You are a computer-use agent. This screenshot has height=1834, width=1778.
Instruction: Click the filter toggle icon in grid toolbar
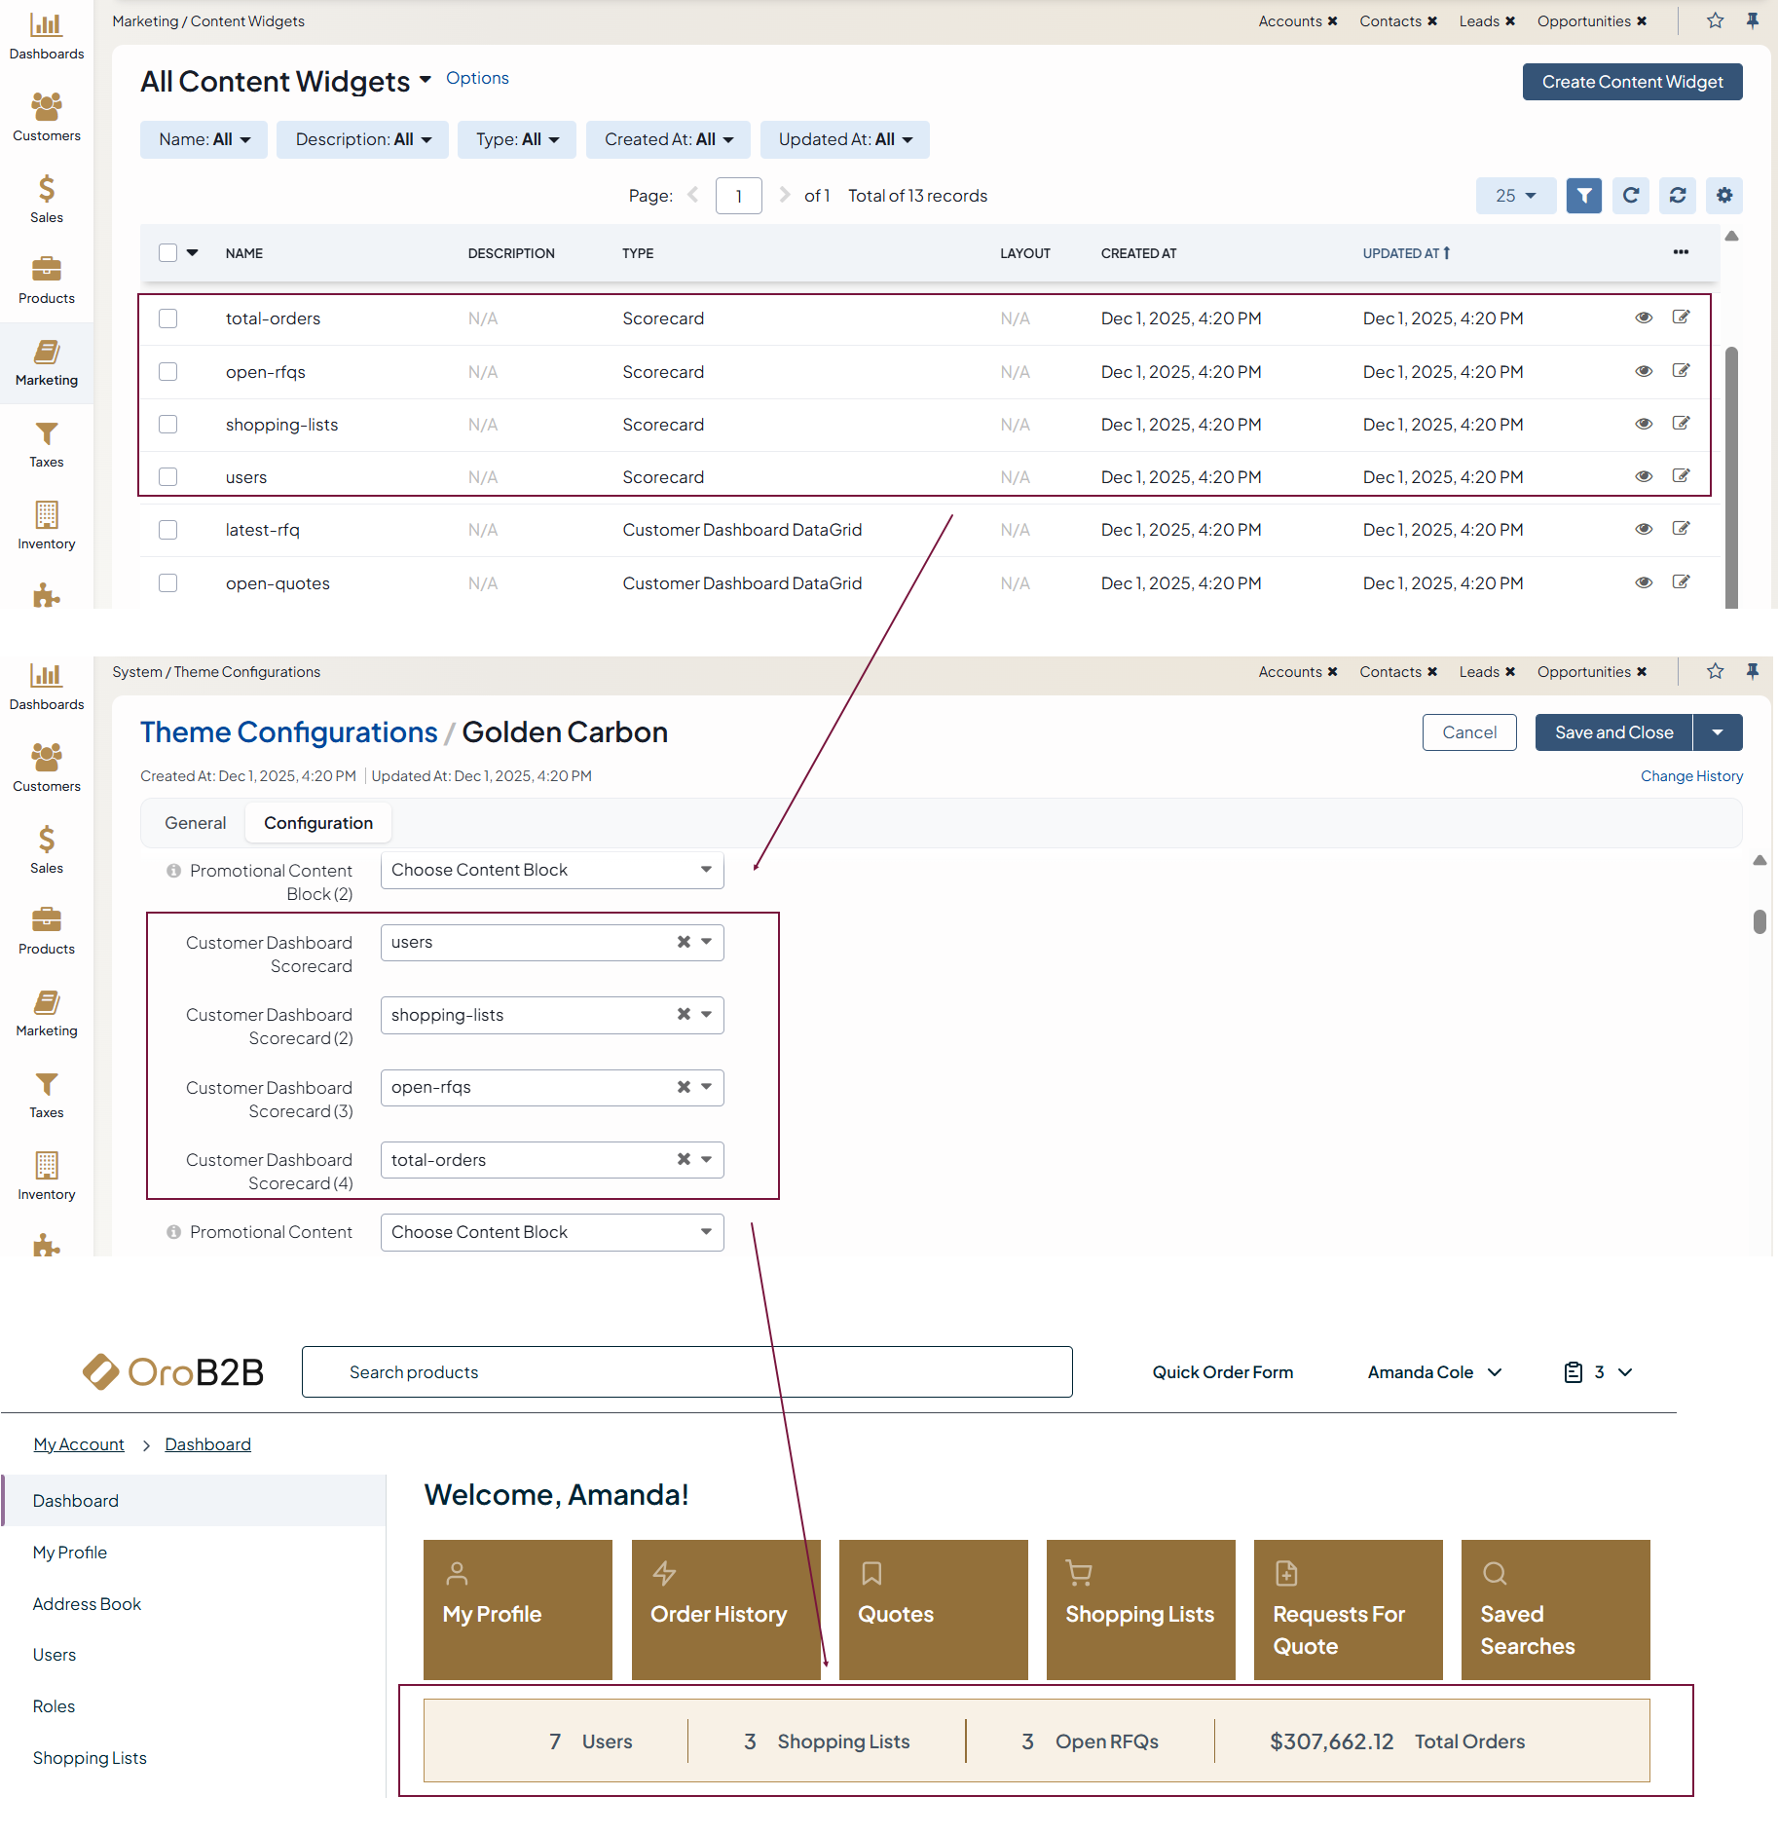tap(1583, 196)
